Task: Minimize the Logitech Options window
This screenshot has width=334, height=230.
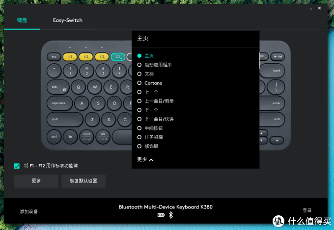Action: (311, 8)
